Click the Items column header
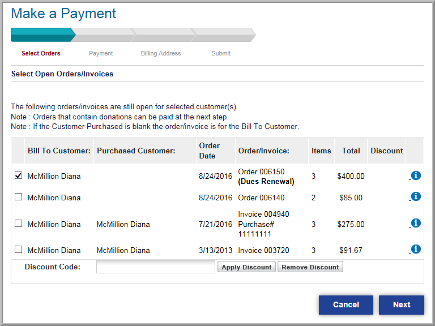 pyautogui.click(x=321, y=151)
